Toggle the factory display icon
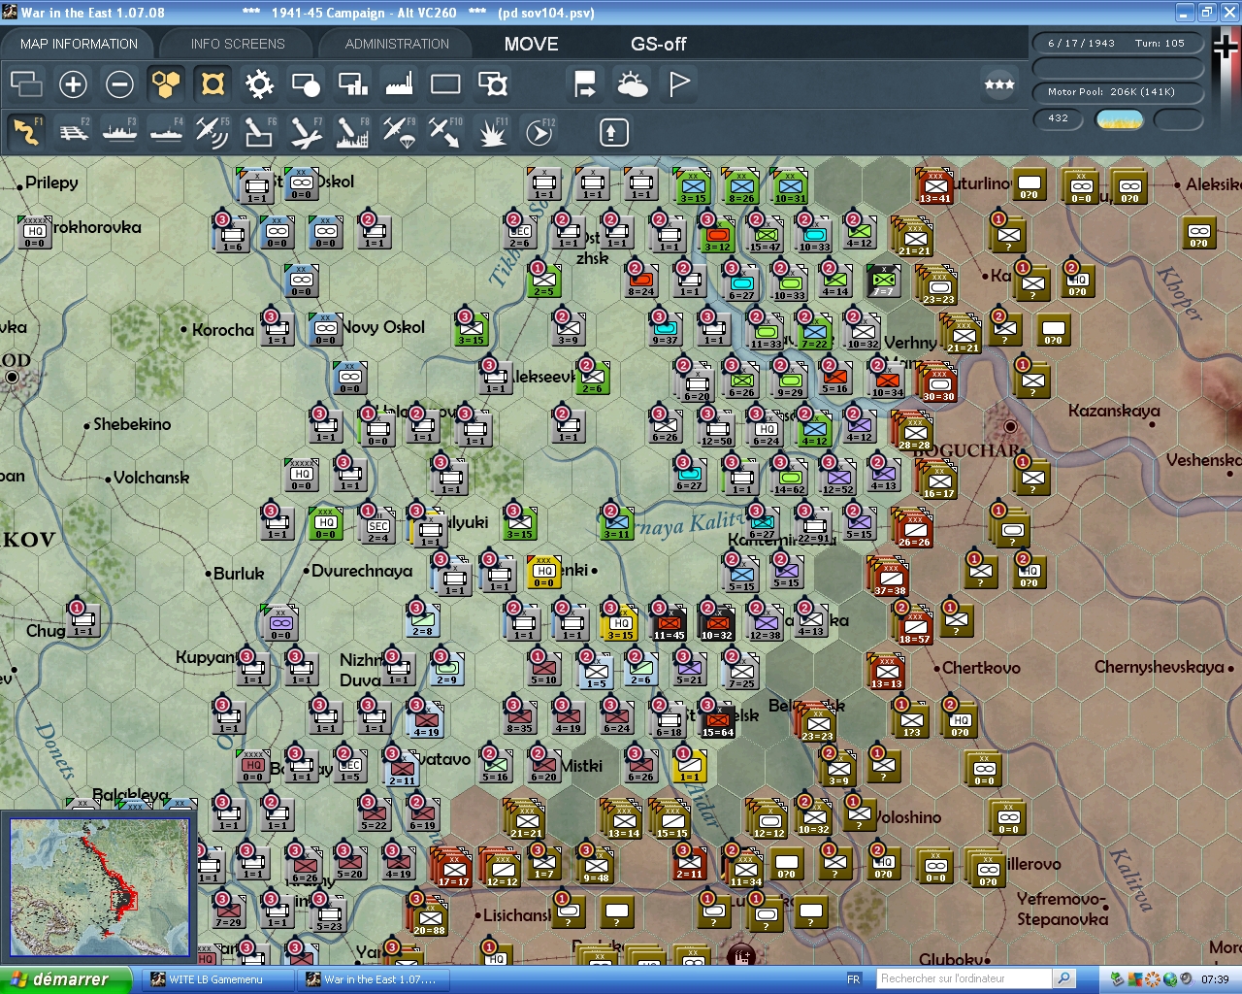Screen dimensions: 1242x994 click(x=399, y=84)
